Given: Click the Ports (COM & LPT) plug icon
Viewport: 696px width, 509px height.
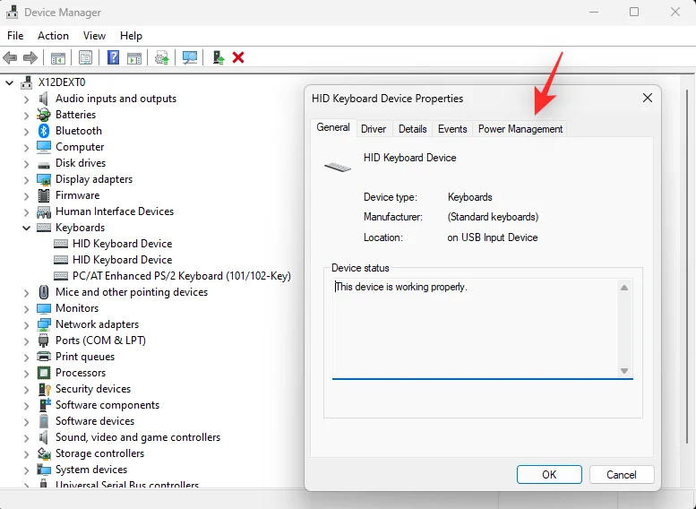Looking at the screenshot, I should click(44, 341).
